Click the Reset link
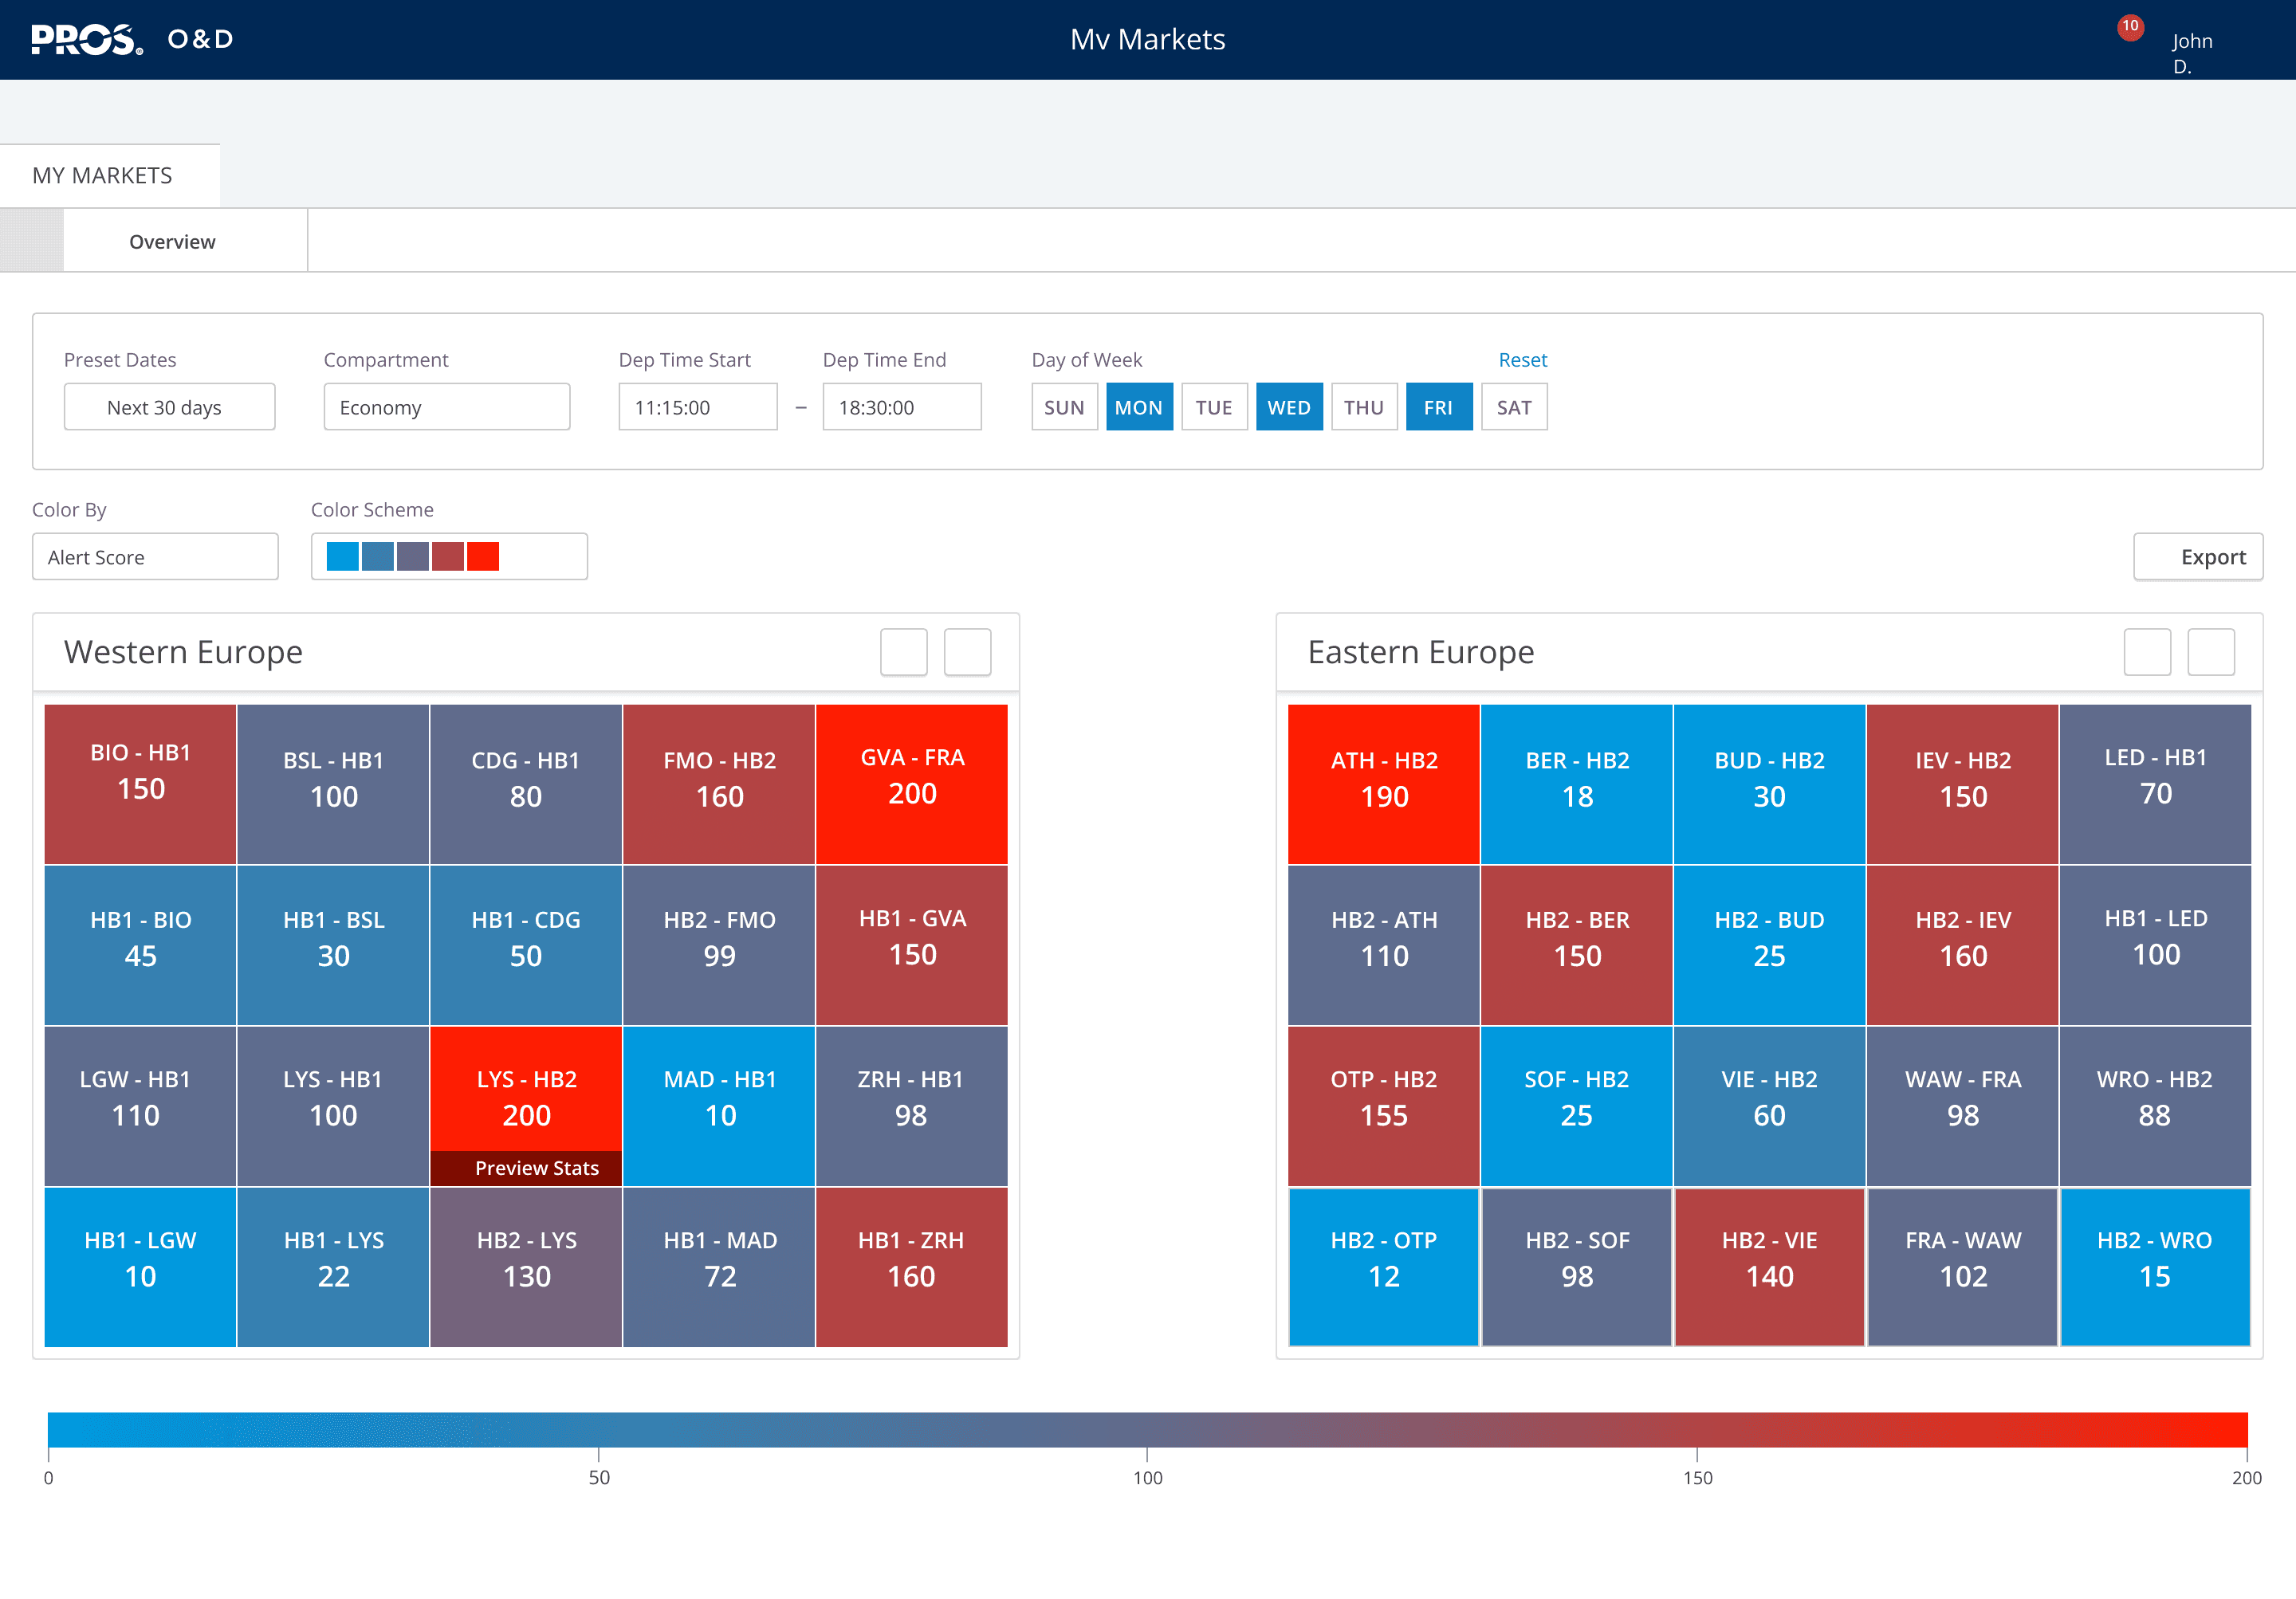 1522,360
